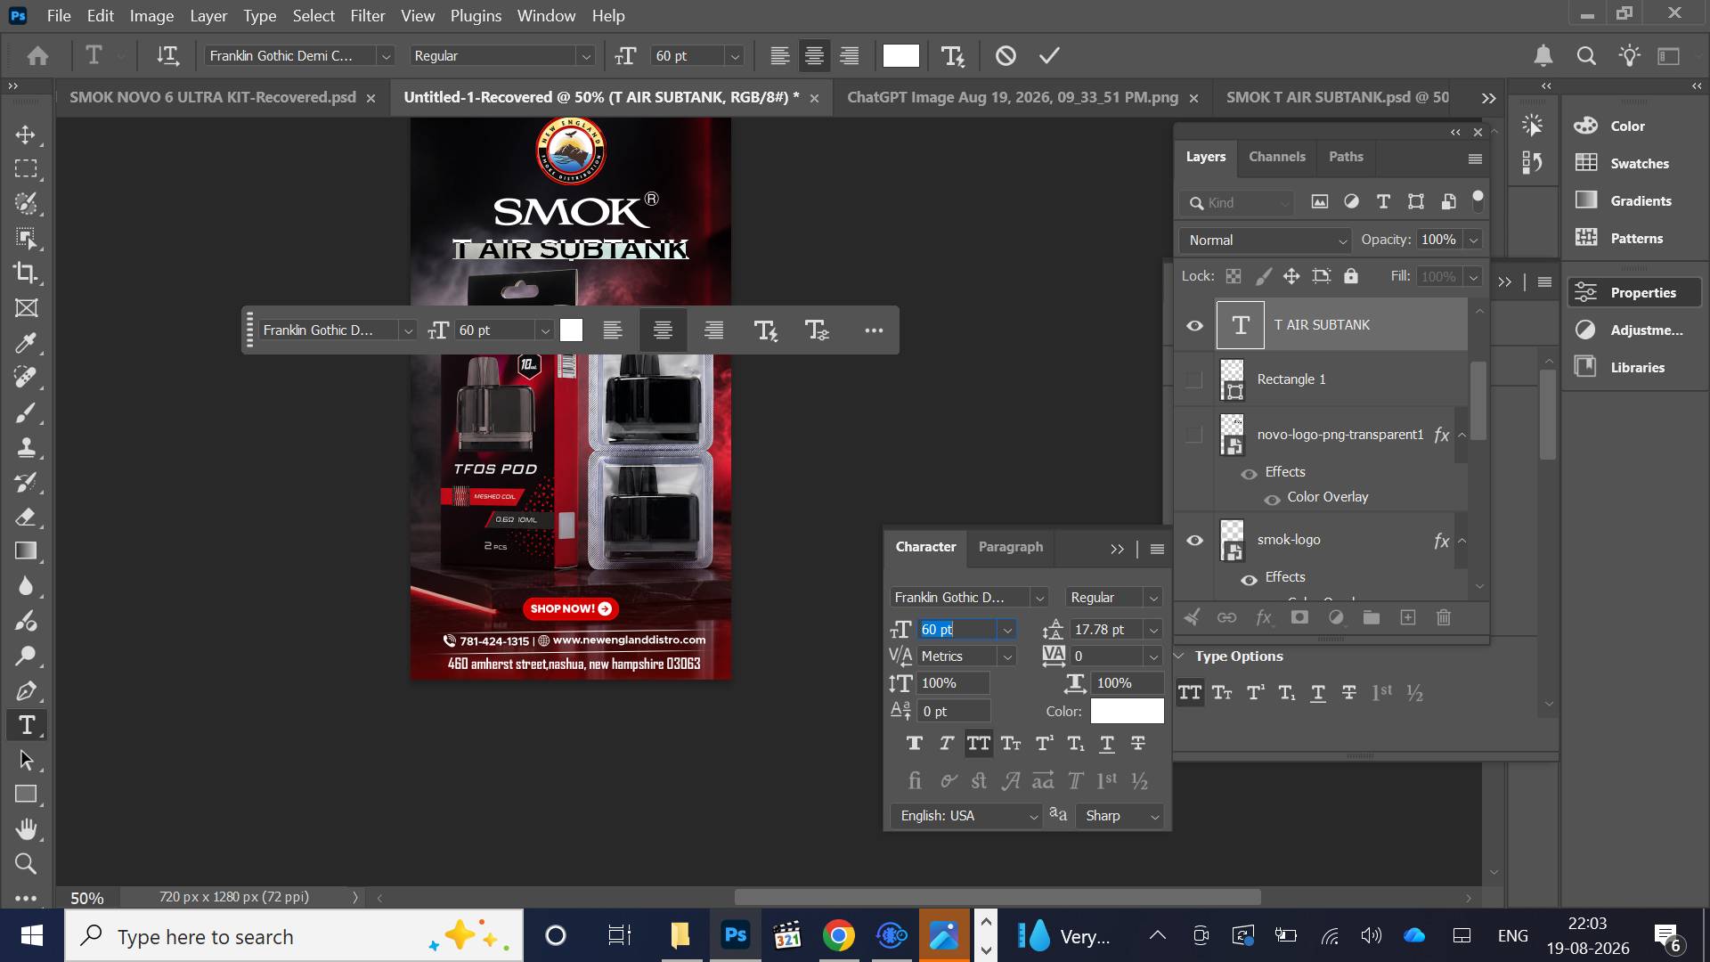Open the Filter menu
Image resolution: width=1710 pixels, height=962 pixels.
pyautogui.click(x=367, y=15)
